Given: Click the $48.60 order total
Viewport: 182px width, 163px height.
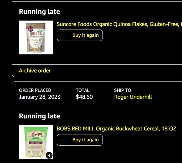Looking at the screenshot, I should click(x=84, y=97).
